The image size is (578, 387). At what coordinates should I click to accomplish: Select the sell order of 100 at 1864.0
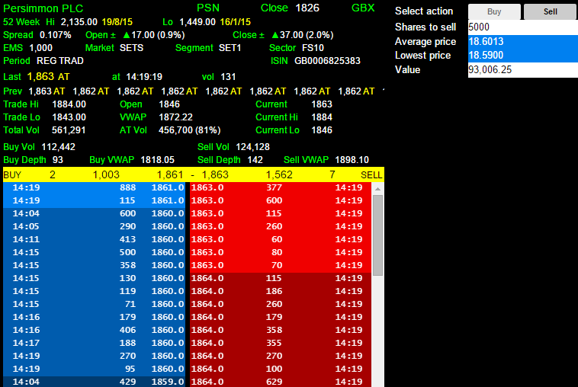point(281,369)
